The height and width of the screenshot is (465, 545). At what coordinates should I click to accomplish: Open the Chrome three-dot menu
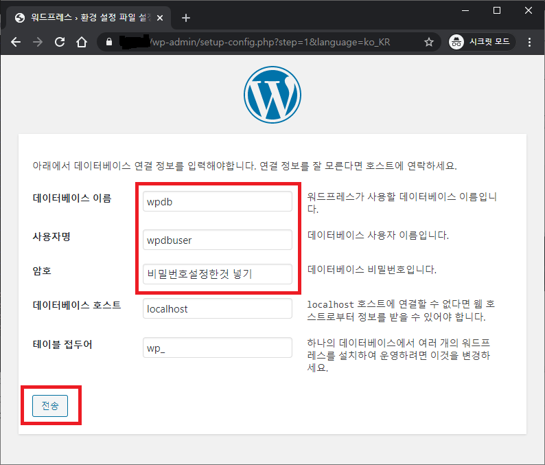click(530, 42)
